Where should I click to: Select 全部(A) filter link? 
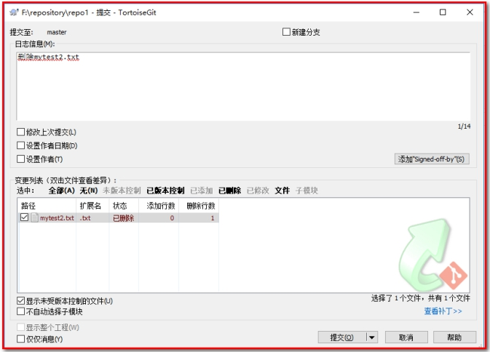[x=62, y=191]
